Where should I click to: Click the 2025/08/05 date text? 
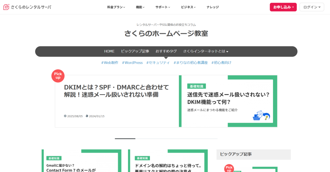click(x=75, y=116)
